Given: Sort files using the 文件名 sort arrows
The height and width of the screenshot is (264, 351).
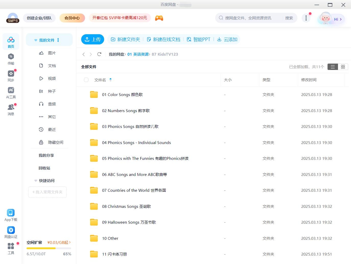Looking at the screenshot, I should pyautogui.click(x=111, y=80).
